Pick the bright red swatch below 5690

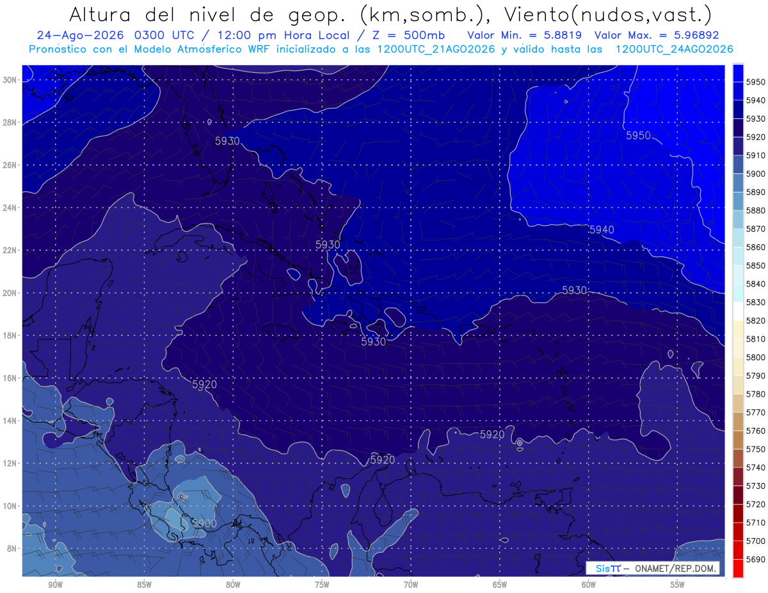[x=738, y=568]
